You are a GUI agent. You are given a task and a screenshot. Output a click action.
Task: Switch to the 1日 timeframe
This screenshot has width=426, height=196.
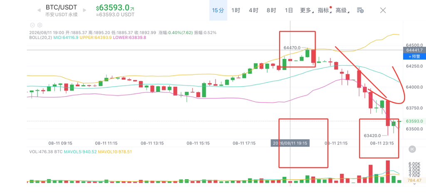pyautogui.click(x=289, y=10)
